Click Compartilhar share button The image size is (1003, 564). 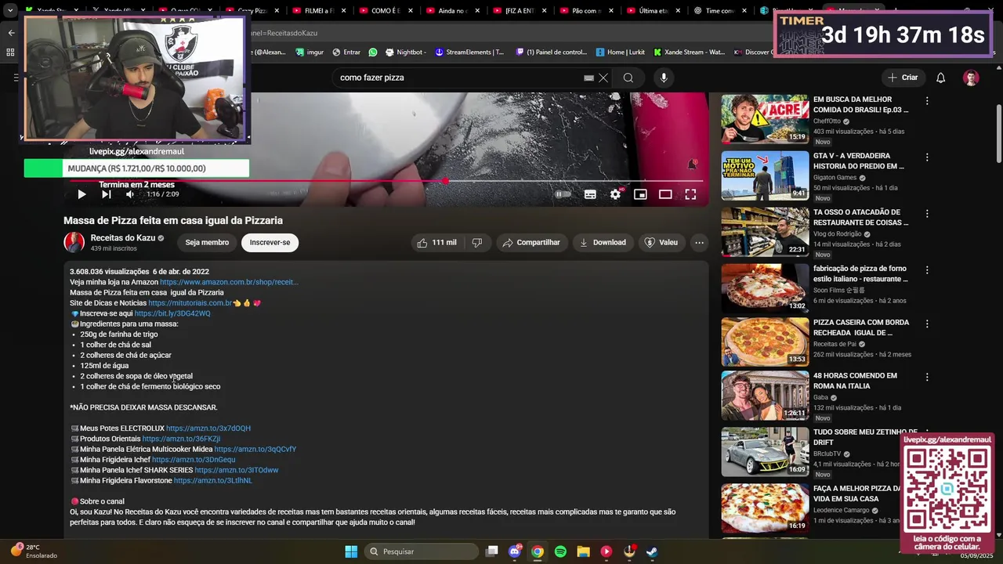pos(531,243)
